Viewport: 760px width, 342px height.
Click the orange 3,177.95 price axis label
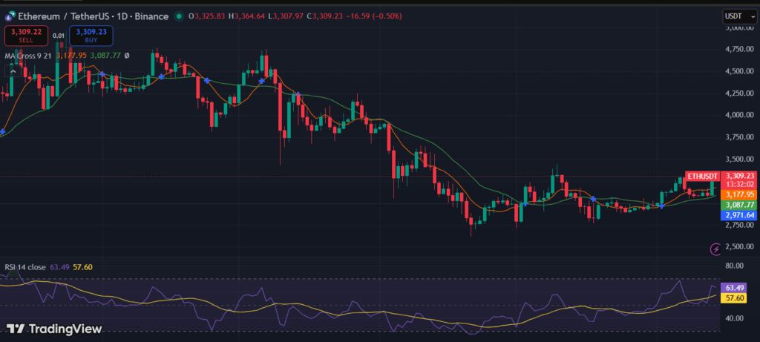tap(740, 194)
